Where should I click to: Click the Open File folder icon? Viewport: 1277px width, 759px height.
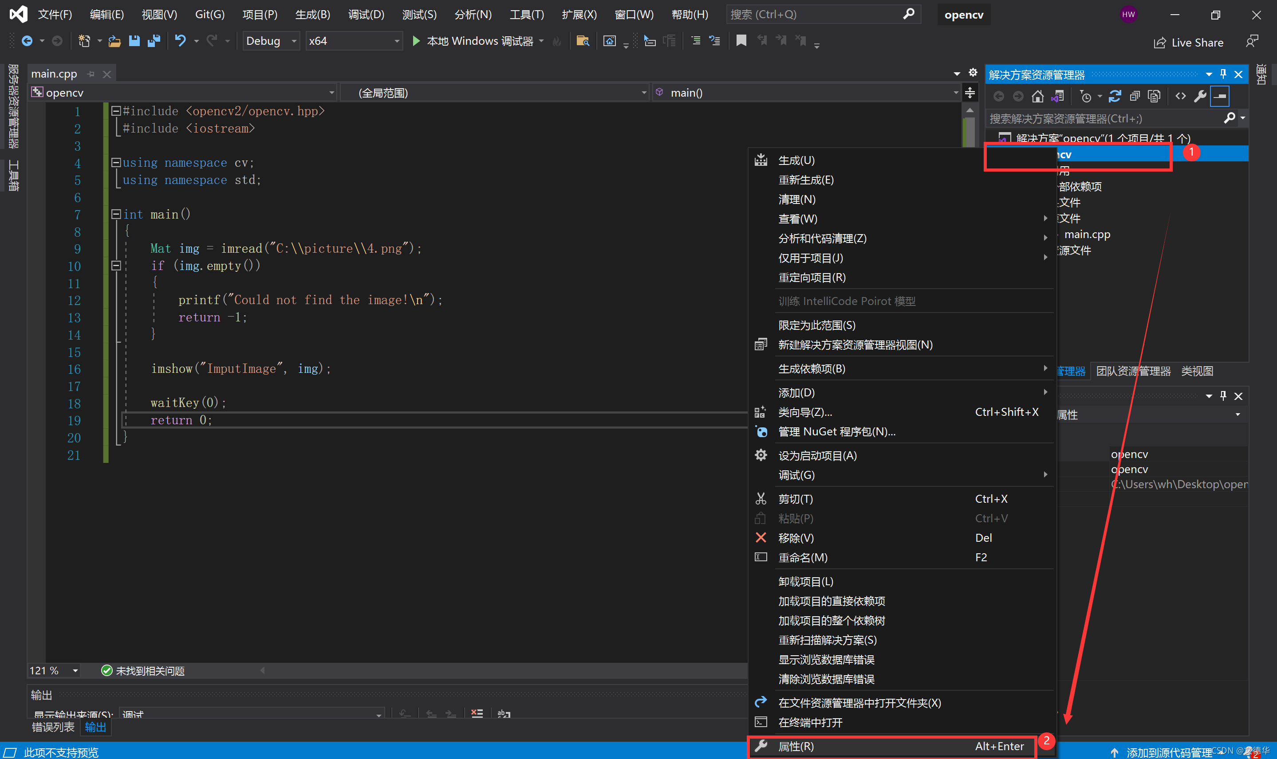click(x=114, y=41)
